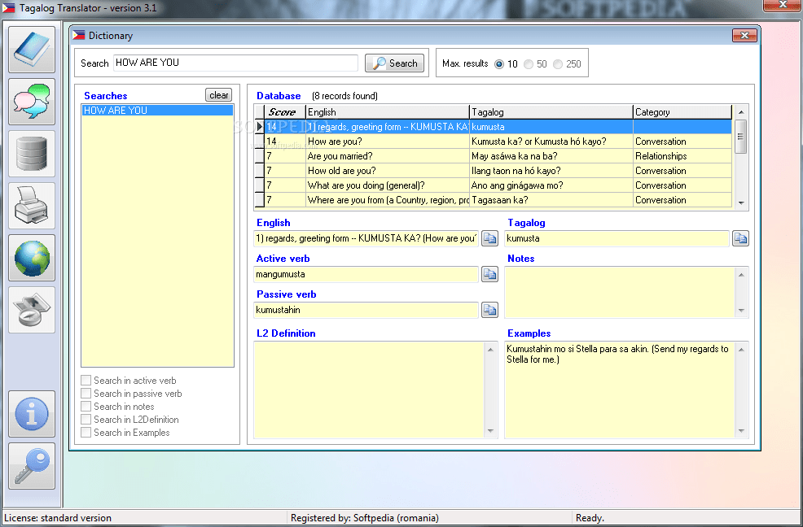
Task: Click inside the L2 Definition text area
Action: (369, 390)
